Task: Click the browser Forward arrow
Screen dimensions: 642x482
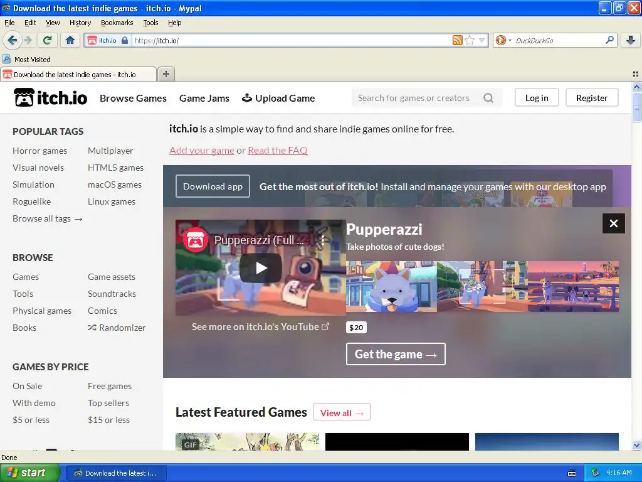Action: point(28,40)
